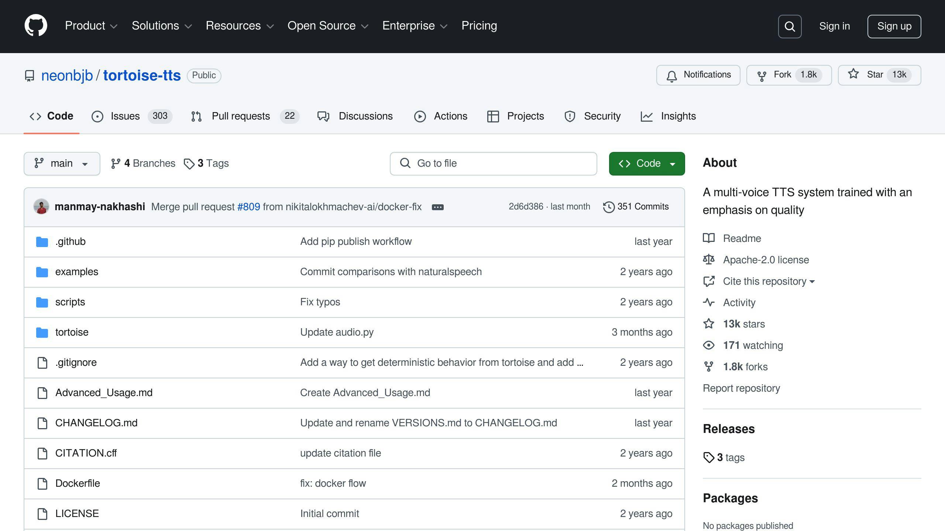Viewport: 945px width, 531px height.
Task: Open pull request #809 link
Action: coord(248,206)
